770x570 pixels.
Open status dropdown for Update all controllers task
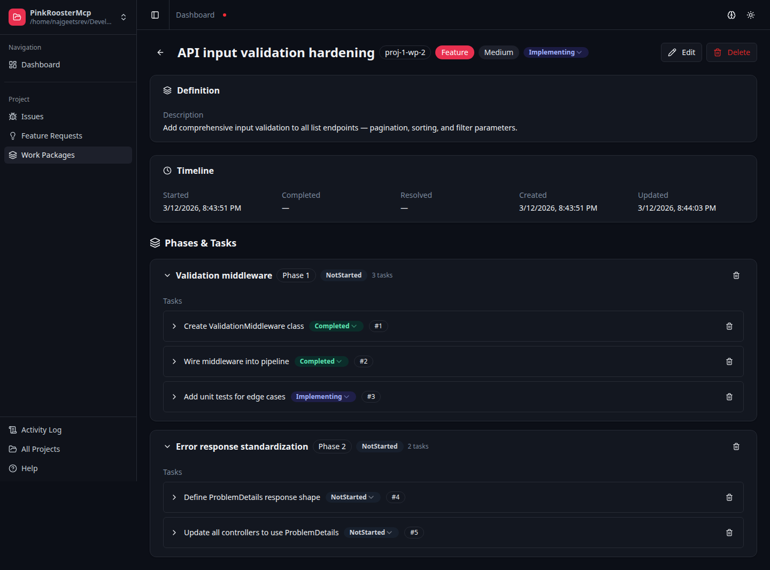tap(371, 533)
